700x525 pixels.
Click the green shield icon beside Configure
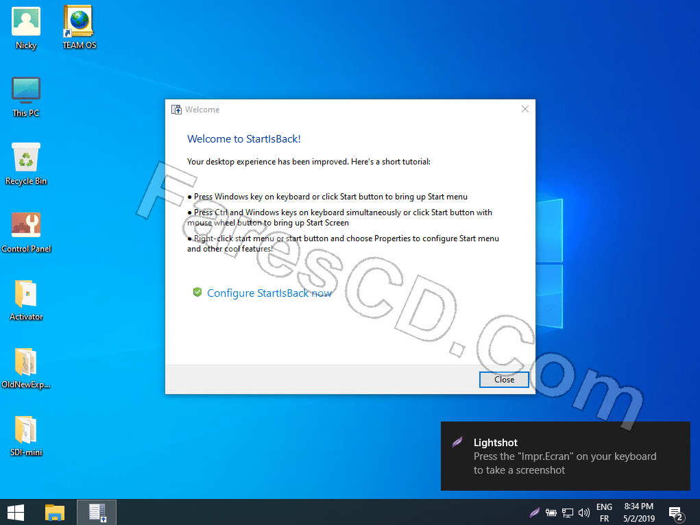[x=197, y=293]
